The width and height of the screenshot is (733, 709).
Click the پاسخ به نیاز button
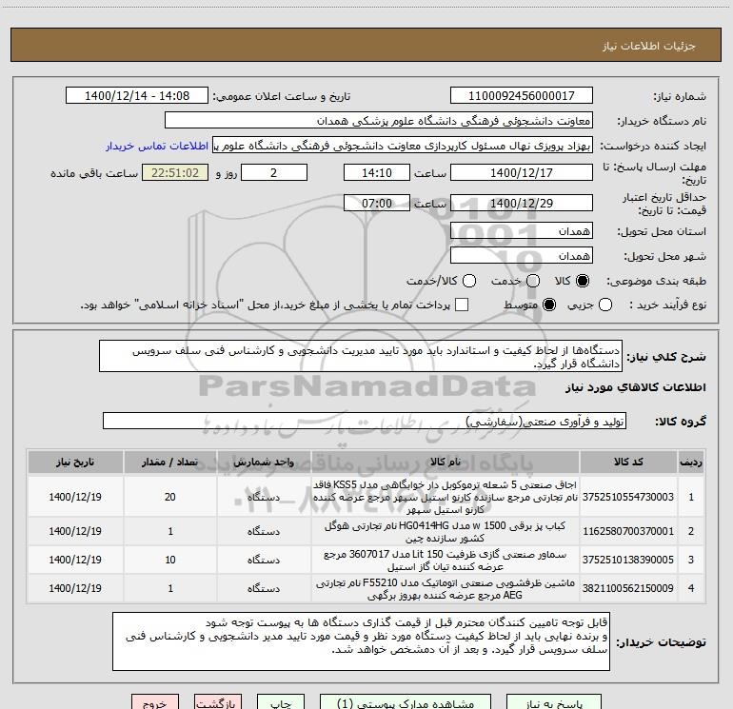[554, 702]
